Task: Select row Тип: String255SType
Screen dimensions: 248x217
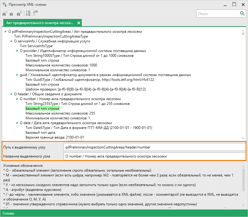Action: tap(78, 104)
